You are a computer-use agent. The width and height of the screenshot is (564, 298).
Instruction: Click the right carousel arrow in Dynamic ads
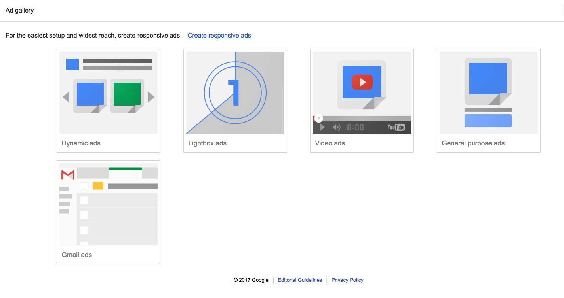pos(151,97)
